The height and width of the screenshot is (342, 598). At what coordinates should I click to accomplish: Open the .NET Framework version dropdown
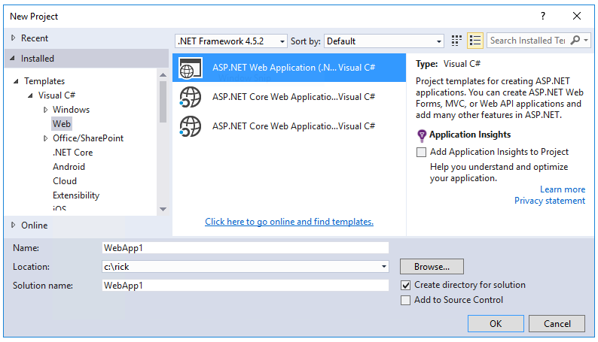pos(230,41)
